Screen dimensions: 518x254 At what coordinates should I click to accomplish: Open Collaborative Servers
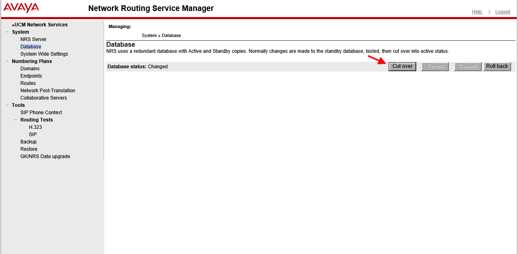click(44, 98)
